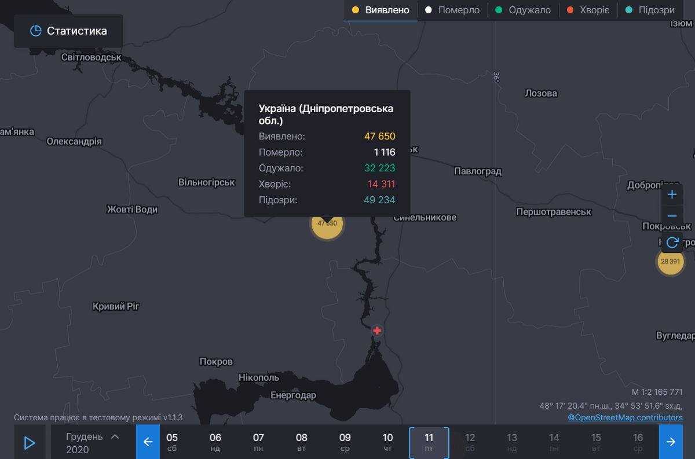Switch to Померло filter tab
695x459 pixels.
click(452, 10)
